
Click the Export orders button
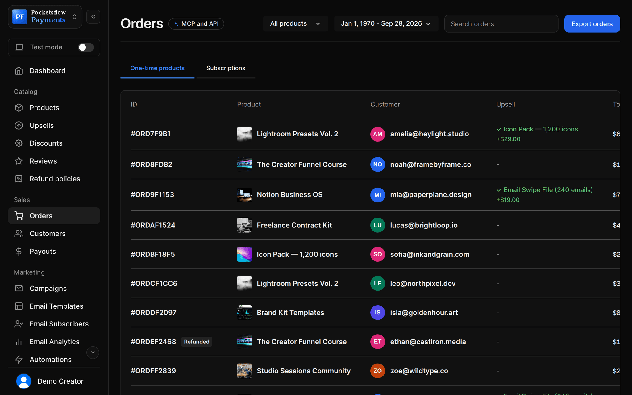[592, 24]
